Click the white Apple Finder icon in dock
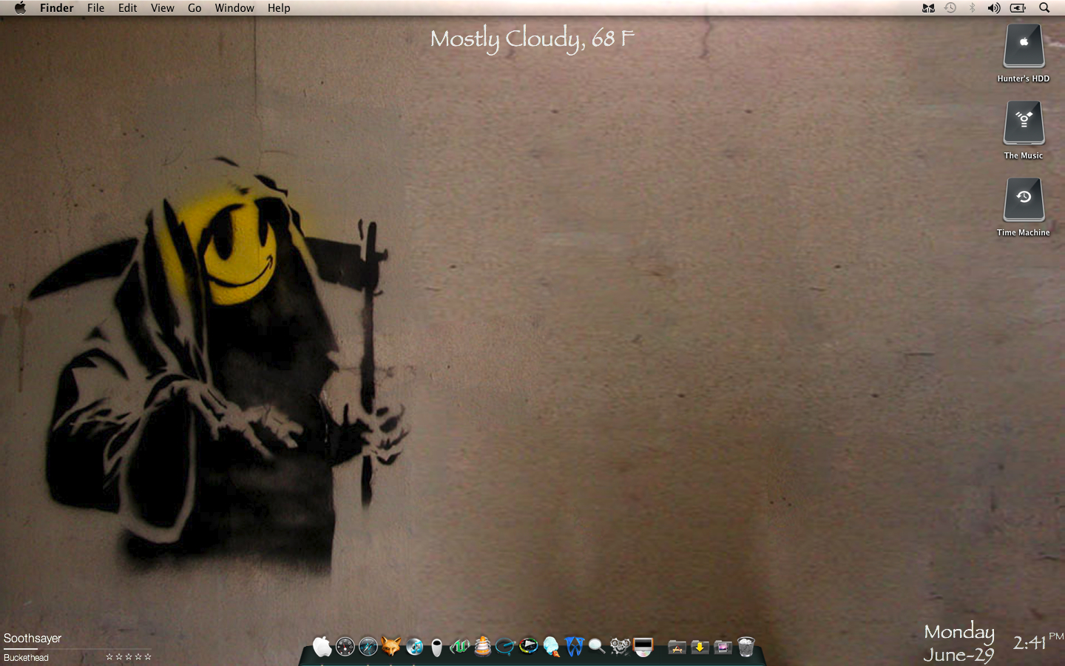 [322, 647]
